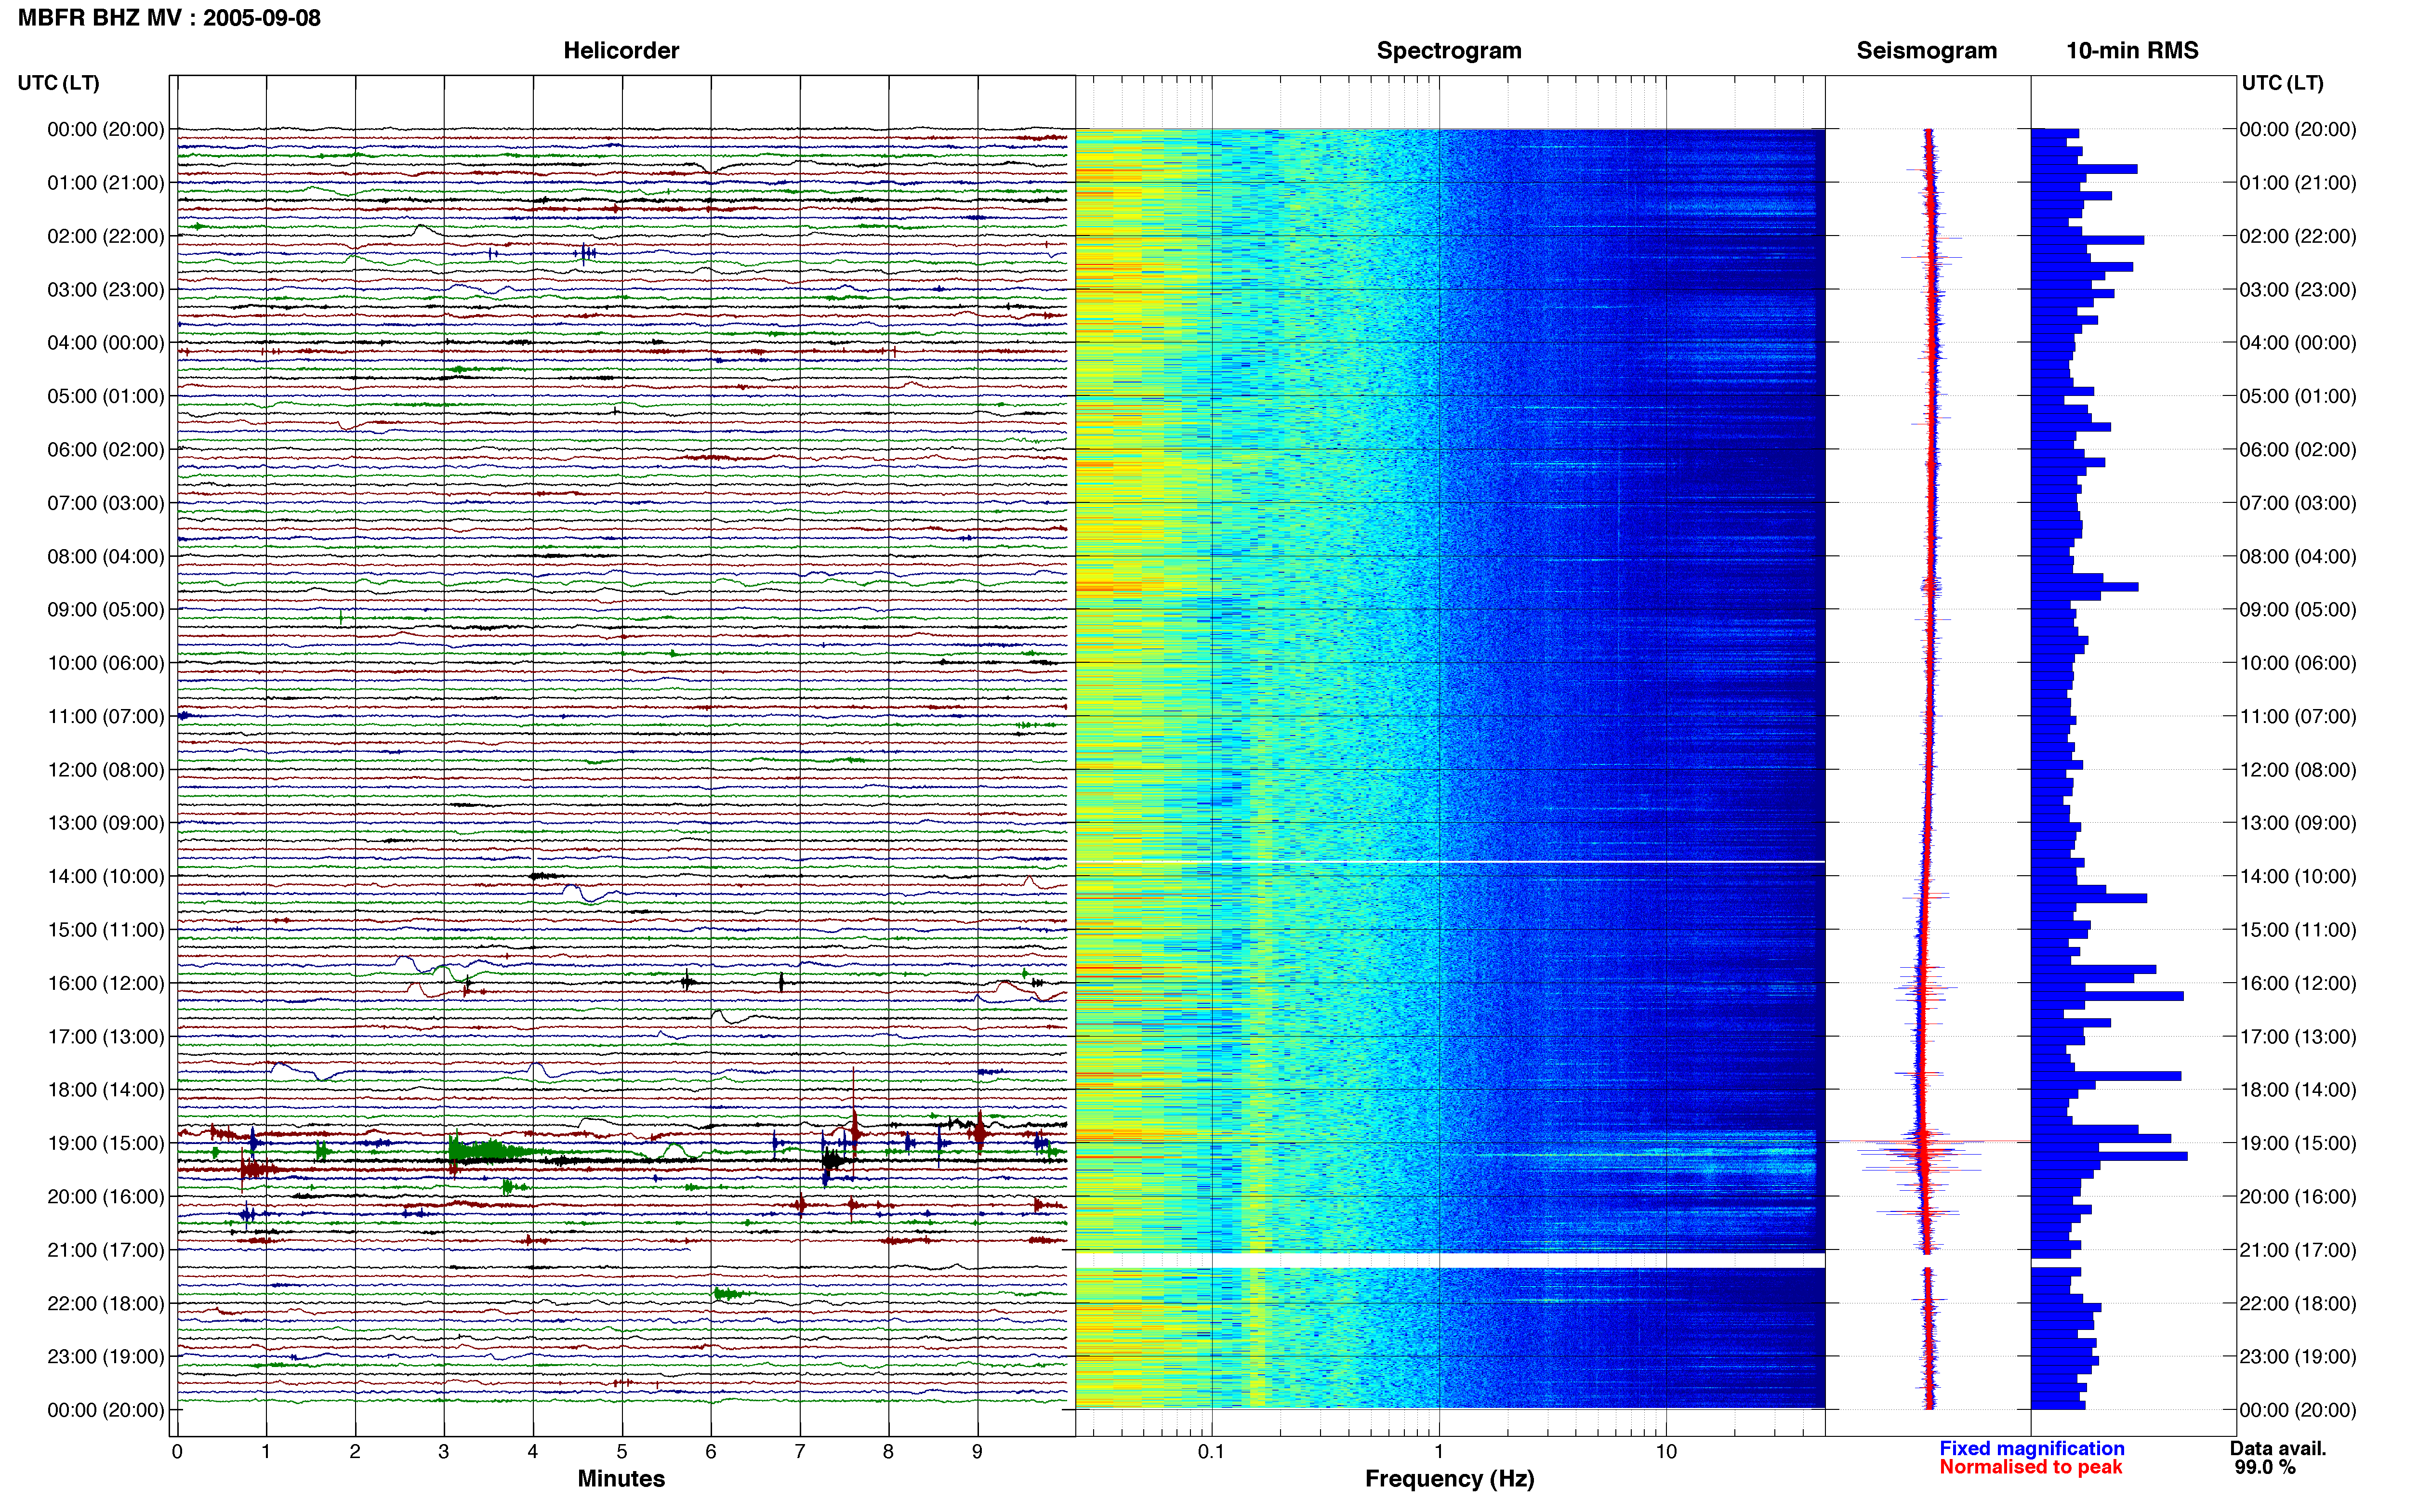
Task: Click the left 01:00 (21:00) time label
Action: [106, 183]
